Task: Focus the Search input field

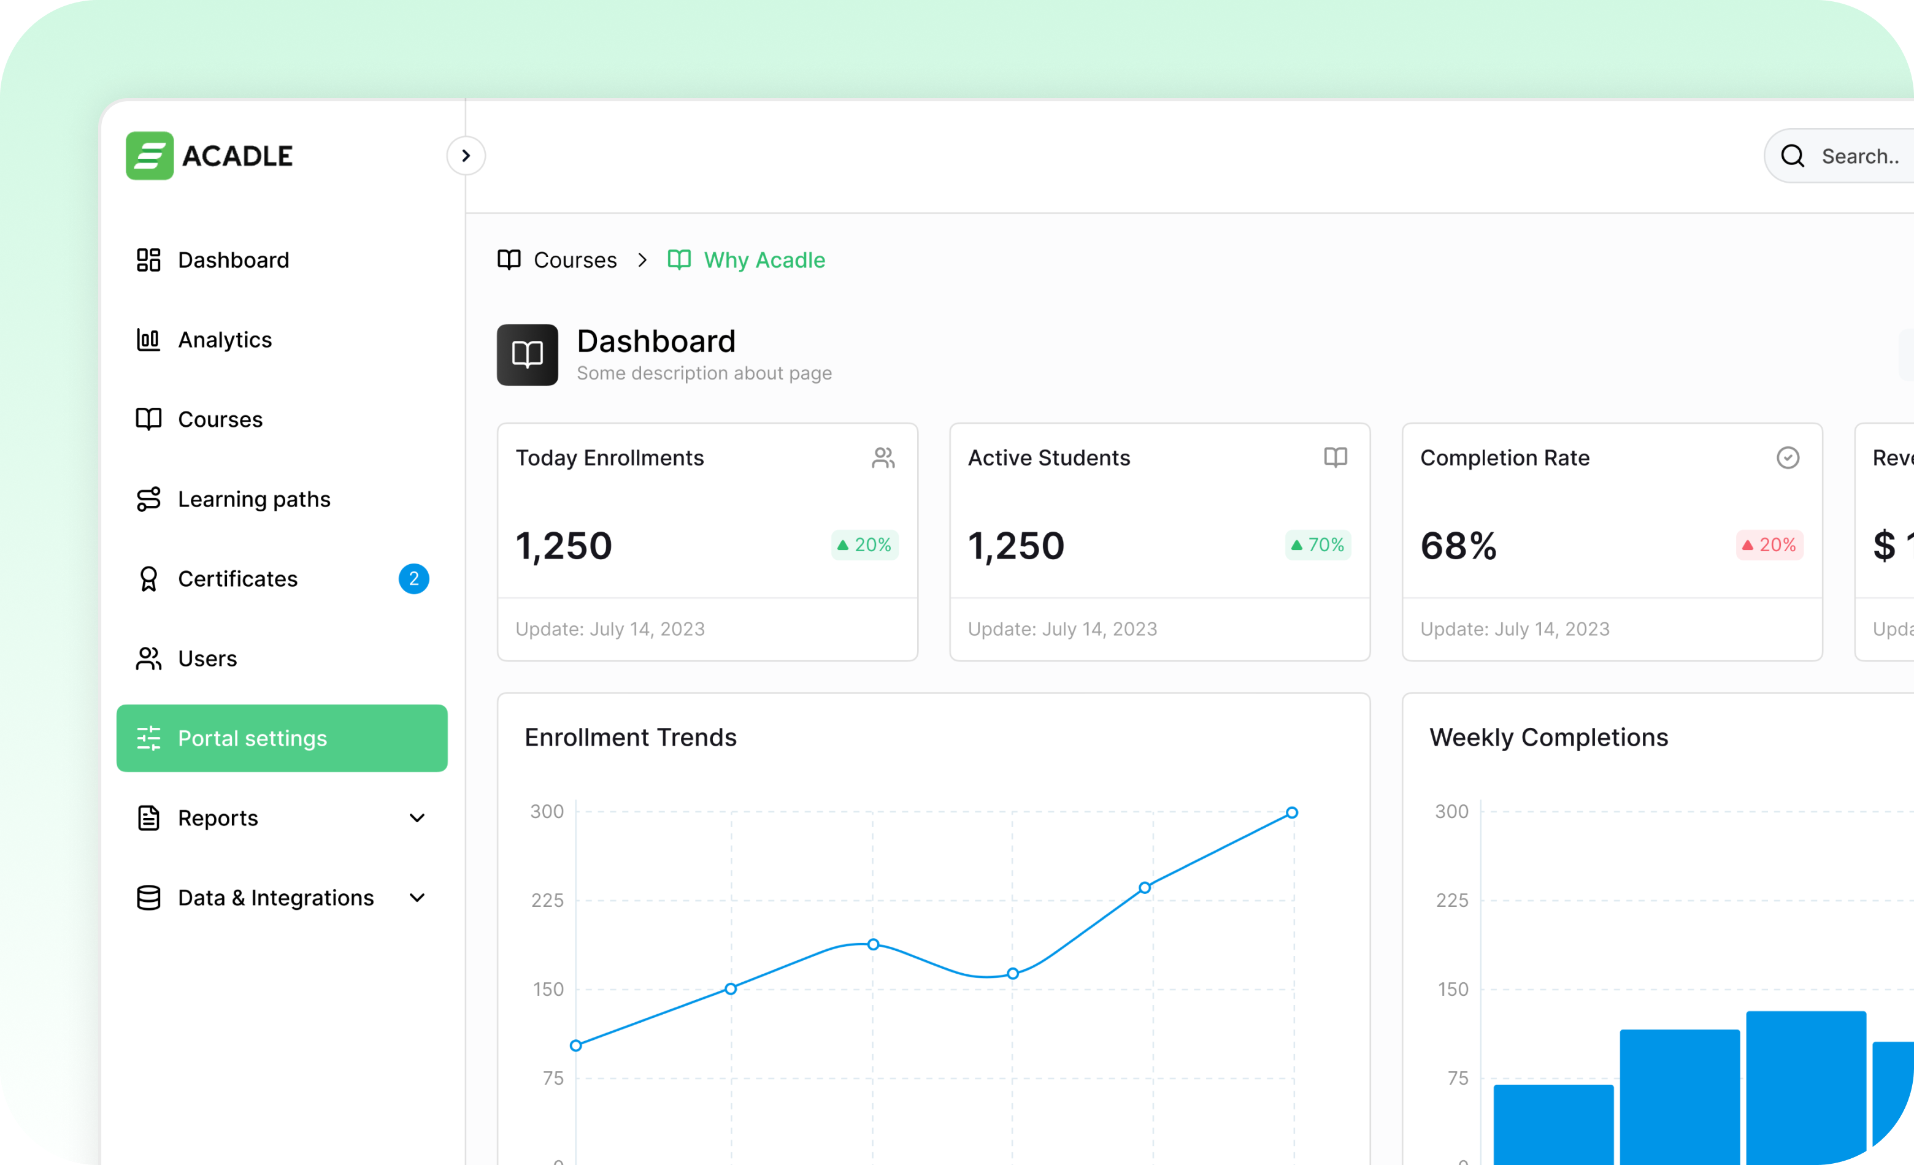Action: click(1839, 156)
